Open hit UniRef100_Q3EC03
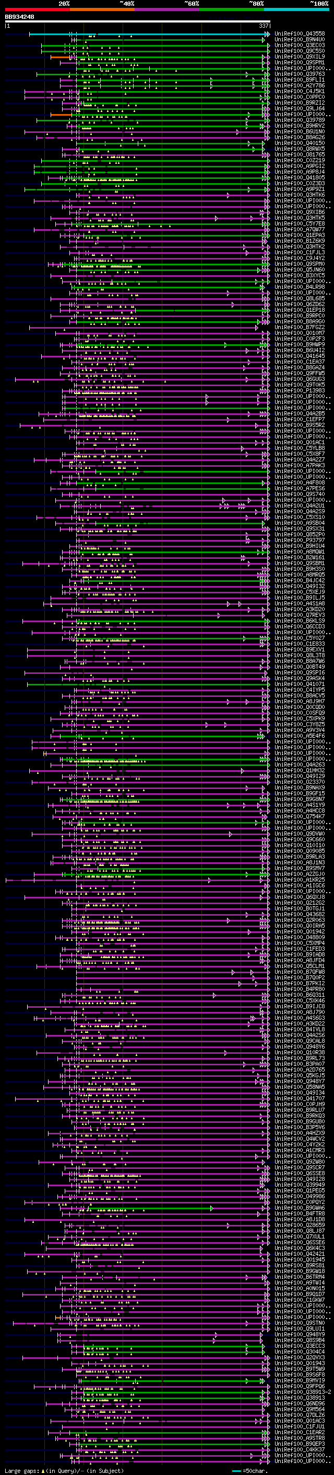The width and height of the screenshot is (334, 1475). click(300, 45)
